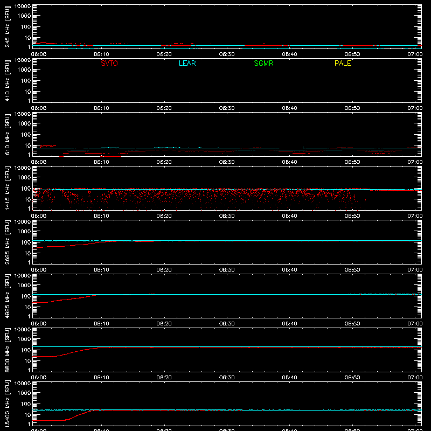Image resolution: width=431 pixels, height=431 pixels.
Task: Click the 100 y-tick of 610 MHz plot
Action: pos(26,135)
